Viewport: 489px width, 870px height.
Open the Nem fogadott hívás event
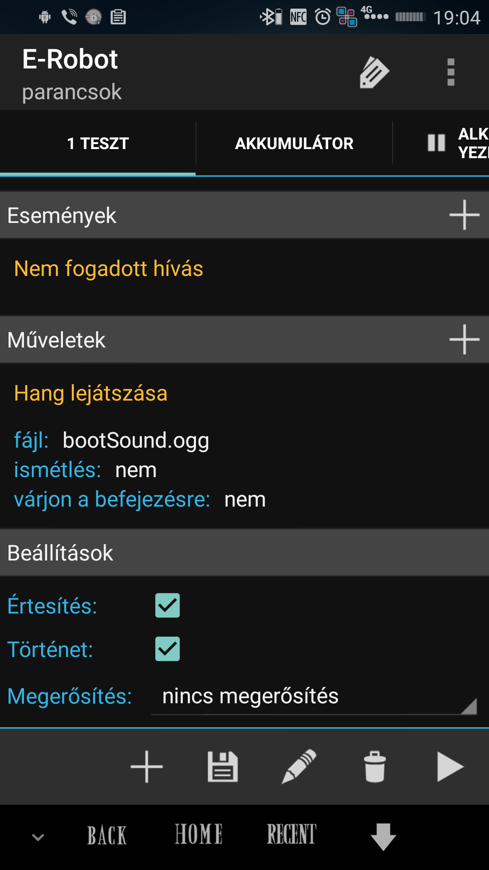109,269
